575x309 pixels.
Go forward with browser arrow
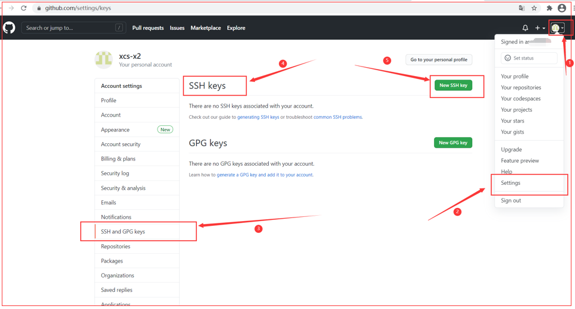click(x=11, y=8)
